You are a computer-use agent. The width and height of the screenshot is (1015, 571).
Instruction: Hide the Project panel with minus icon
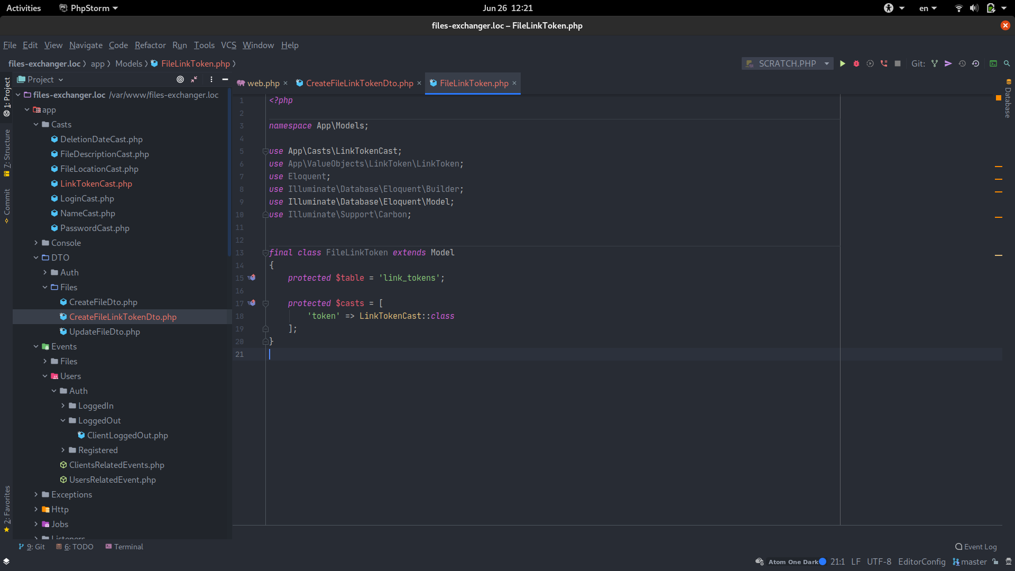tap(225, 79)
